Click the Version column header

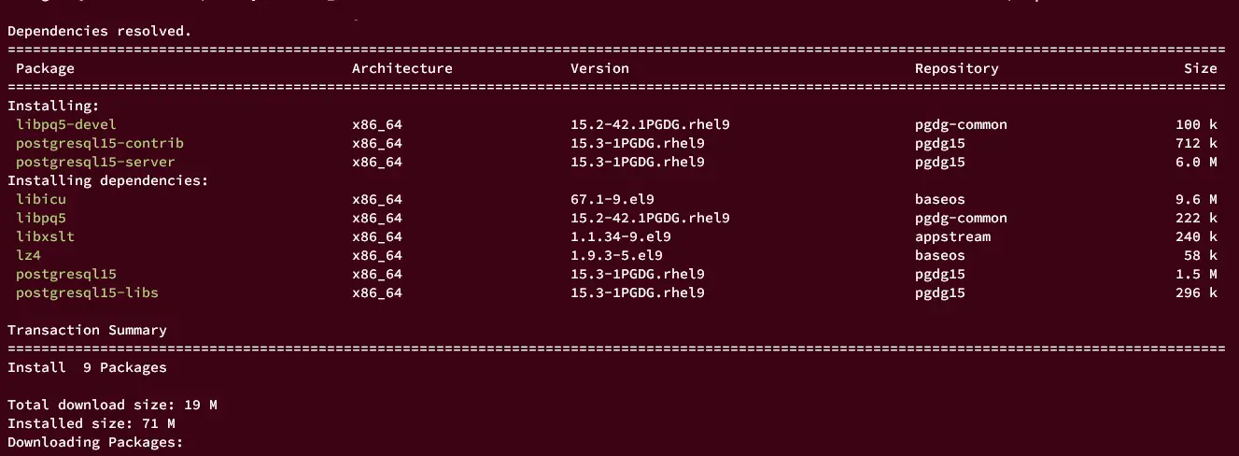pyautogui.click(x=599, y=68)
